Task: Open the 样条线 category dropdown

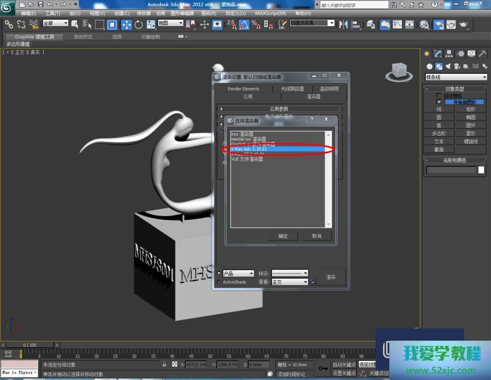Action: (456, 77)
